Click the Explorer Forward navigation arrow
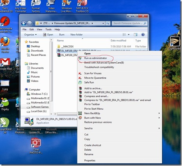The width and height of the screenshot is (182, 166). coord(30,23)
